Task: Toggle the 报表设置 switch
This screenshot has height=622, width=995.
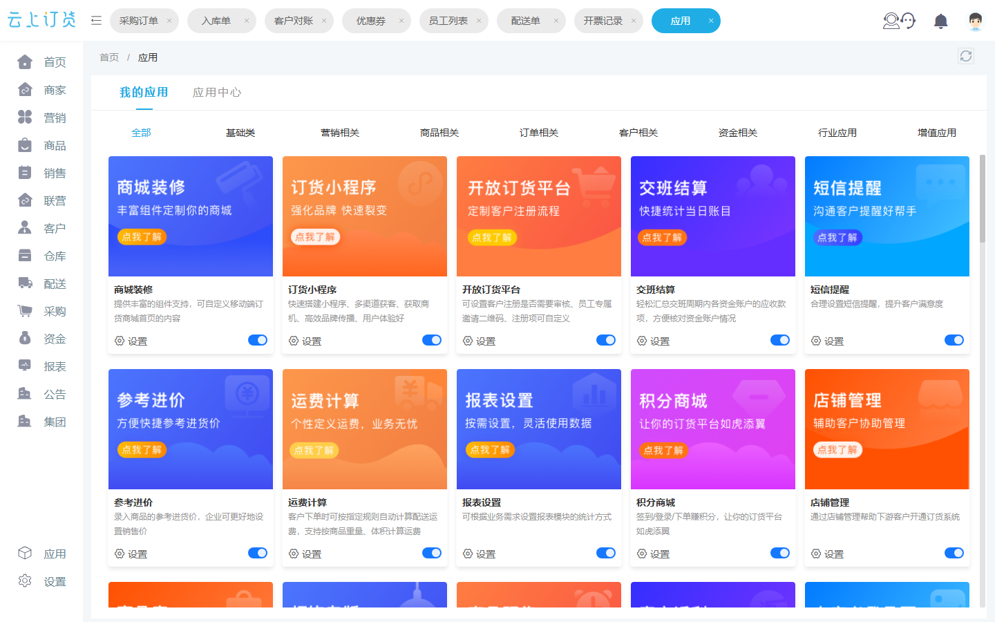Action: [x=606, y=553]
